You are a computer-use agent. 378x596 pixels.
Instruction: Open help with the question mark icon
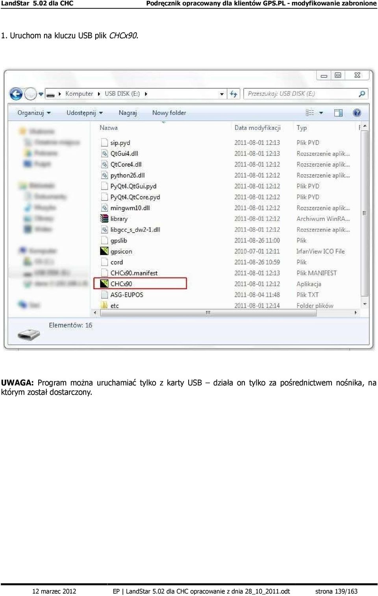coord(357,113)
